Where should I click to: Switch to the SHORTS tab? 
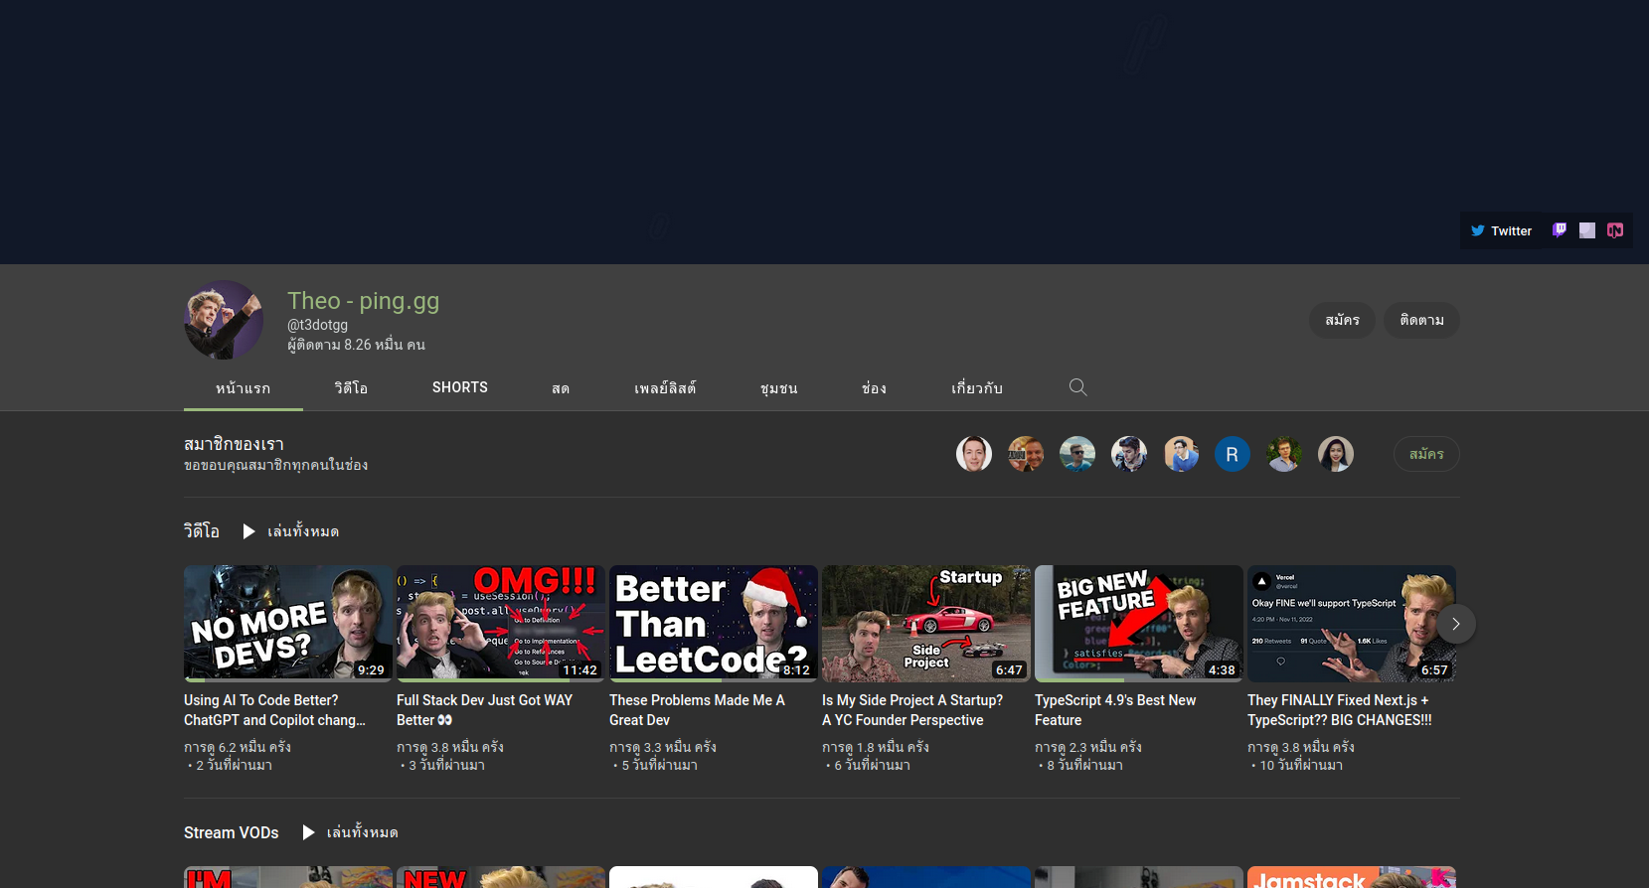(459, 387)
